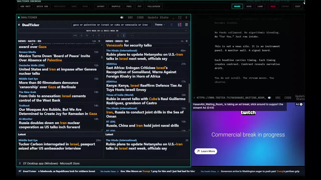Maximize the DualTicker panel with bracket icon
The width and height of the screenshot is (321, 180).
tap(180, 17)
